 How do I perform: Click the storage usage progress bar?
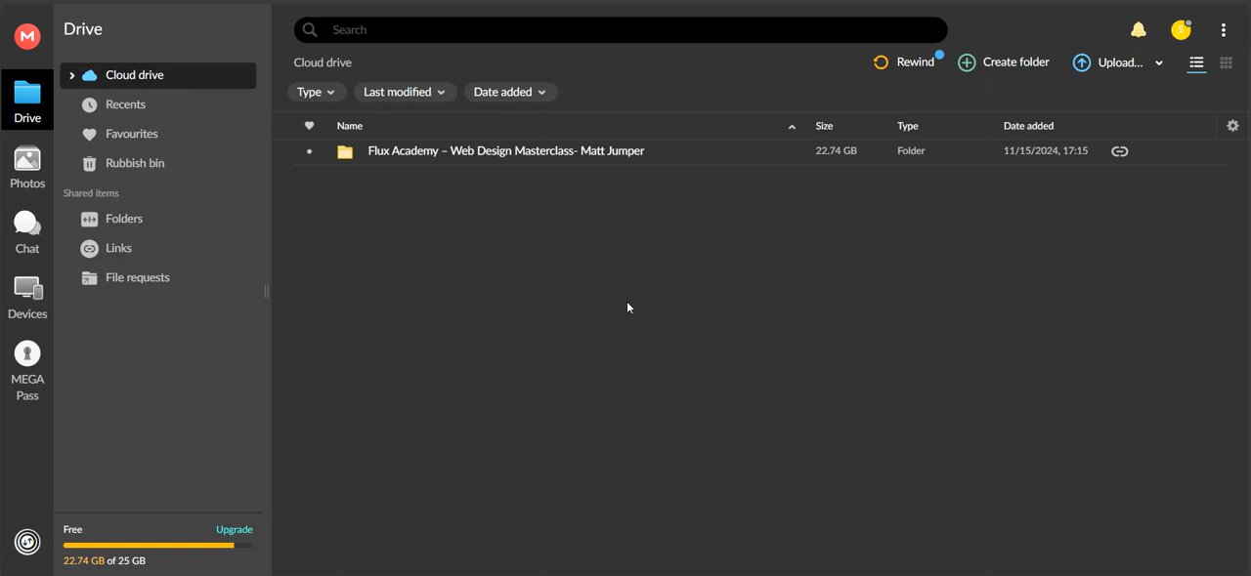[x=158, y=546]
